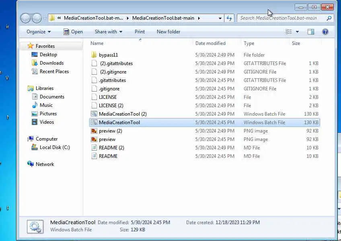341x241 pixels.
Task: Click the refresh icon beside address bar
Action: [x=229, y=18]
